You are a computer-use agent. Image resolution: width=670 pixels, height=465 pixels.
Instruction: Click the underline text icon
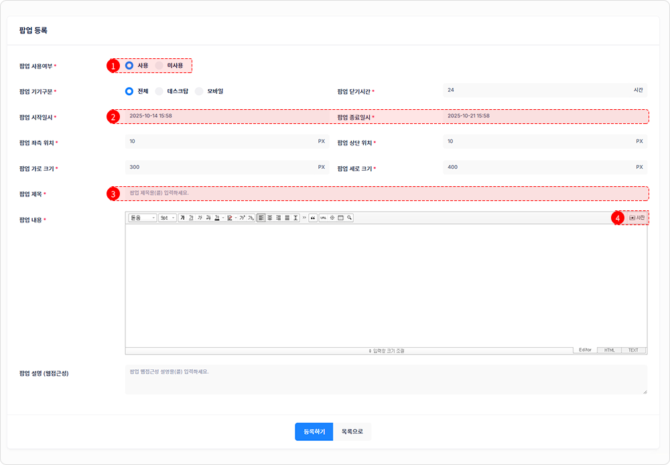(190, 218)
